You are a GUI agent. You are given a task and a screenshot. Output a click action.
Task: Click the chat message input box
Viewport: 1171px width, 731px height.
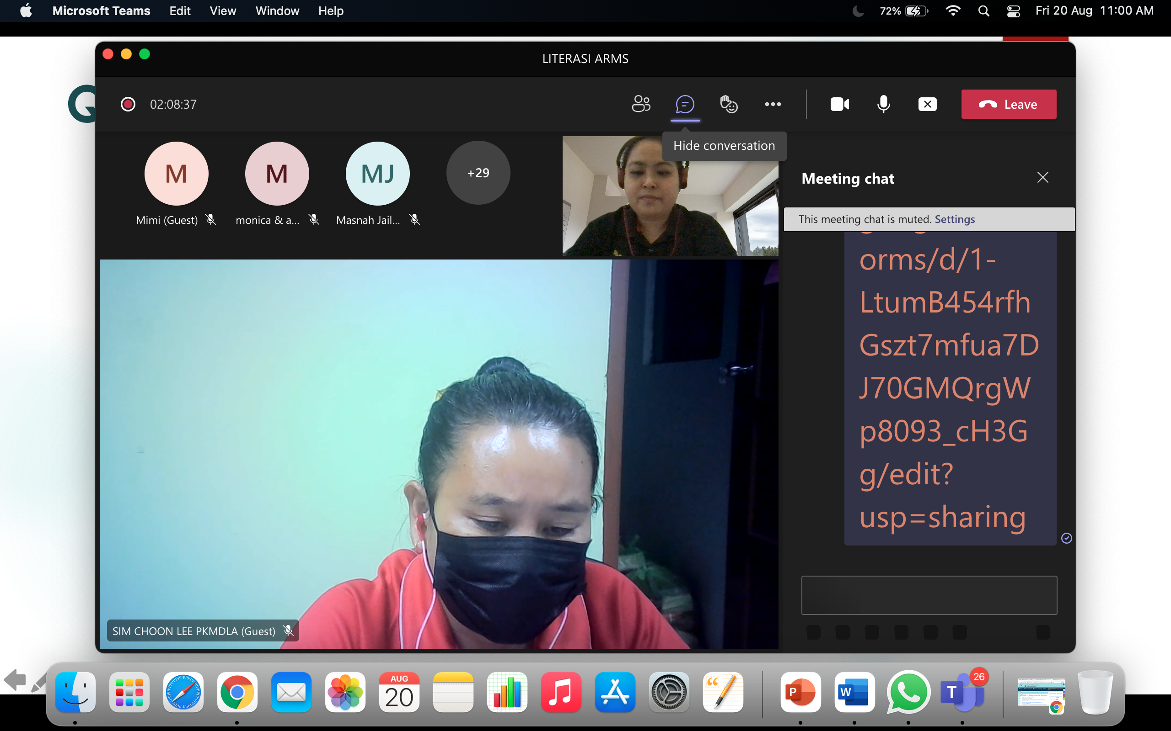(929, 595)
